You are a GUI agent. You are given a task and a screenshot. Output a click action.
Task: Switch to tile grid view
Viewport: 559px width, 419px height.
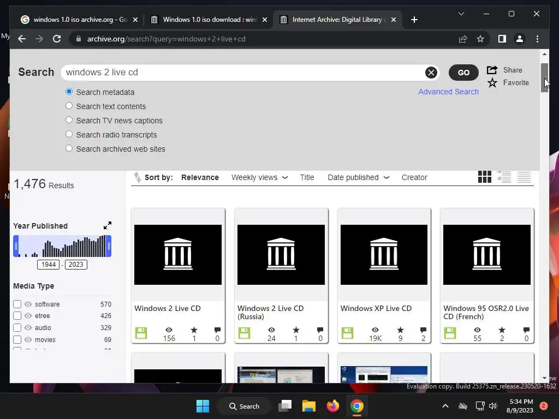point(485,177)
